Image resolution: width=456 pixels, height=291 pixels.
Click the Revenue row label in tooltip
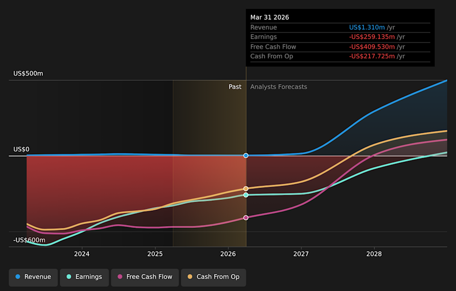click(x=264, y=28)
